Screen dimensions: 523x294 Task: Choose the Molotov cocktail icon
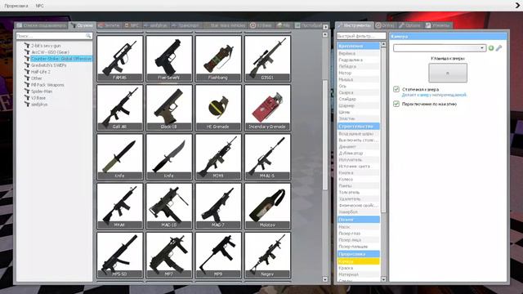[x=267, y=206]
